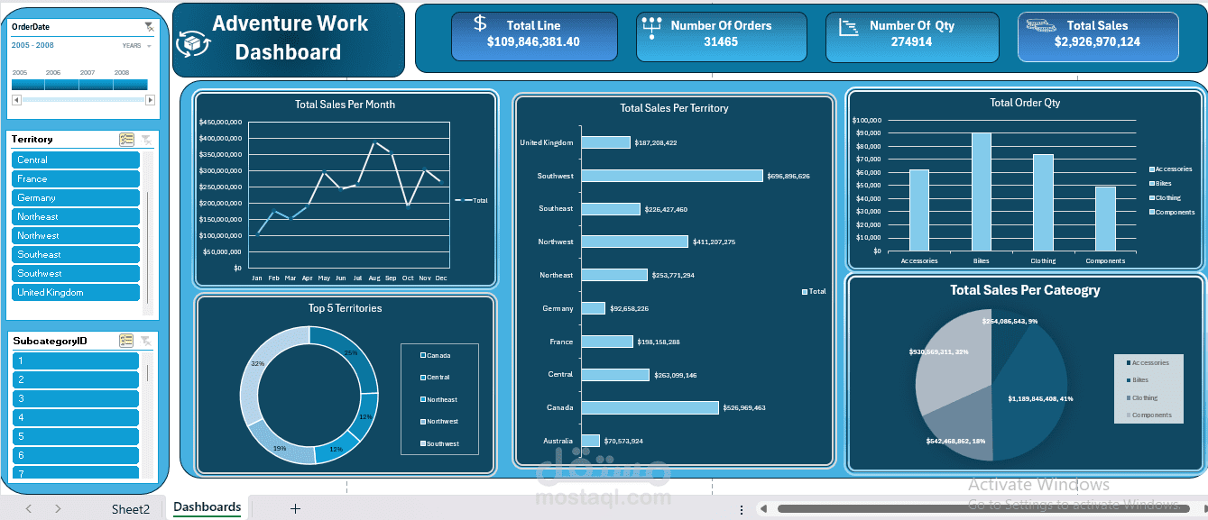Click the Total Line KPI card
Image resolution: width=1208 pixels, height=520 pixels.
(535, 36)
